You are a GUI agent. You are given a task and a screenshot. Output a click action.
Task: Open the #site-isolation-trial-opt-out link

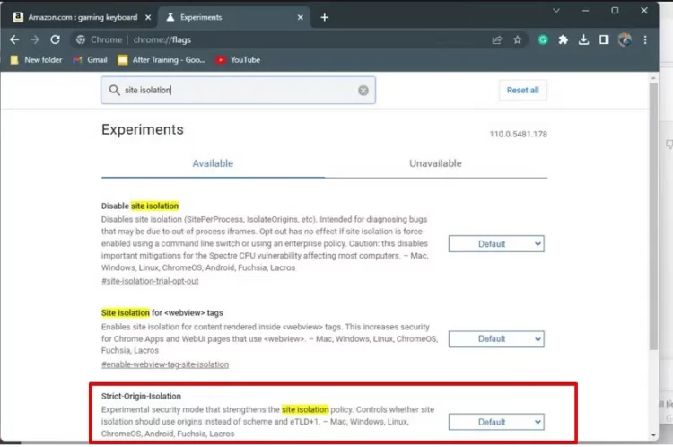(149, 282)
